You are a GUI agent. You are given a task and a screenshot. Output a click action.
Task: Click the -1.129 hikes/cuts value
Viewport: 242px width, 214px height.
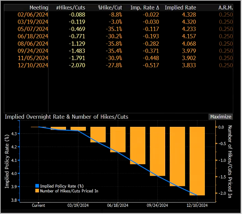(x=77, y=44)
